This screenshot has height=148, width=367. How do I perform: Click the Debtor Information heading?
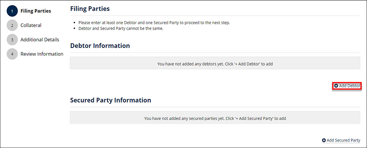100,46
